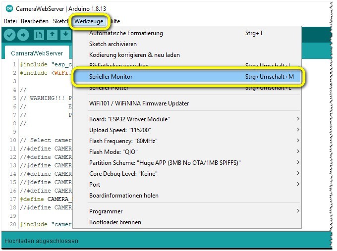Viewport: 337px width, 251px height.
Task: Expand Flash Mode: "QIO" submenu
Action: click(187, 152)
